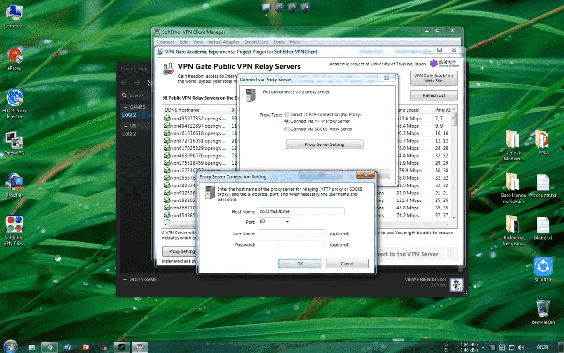
Task: Select server row vpn495977332.opengw
Action: (196, 118)
